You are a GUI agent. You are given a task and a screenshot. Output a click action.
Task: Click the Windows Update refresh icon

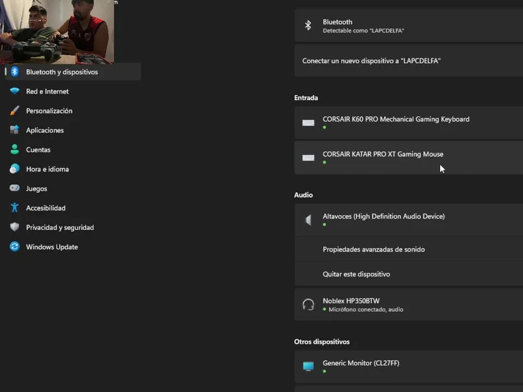15,247
